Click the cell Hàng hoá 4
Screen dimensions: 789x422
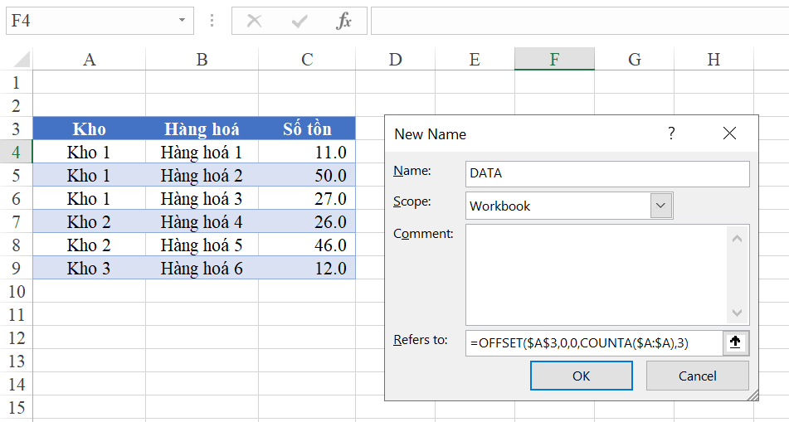[202, 221]
